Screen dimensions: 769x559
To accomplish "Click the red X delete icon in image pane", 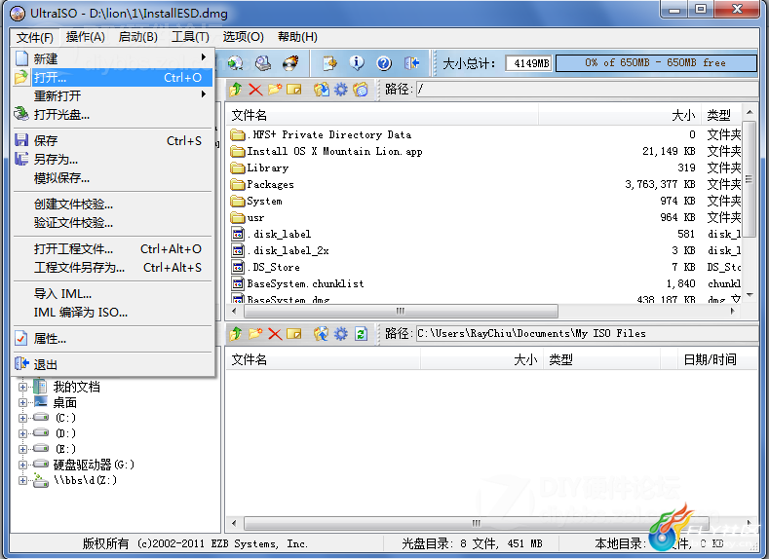I will coord(255,90).
